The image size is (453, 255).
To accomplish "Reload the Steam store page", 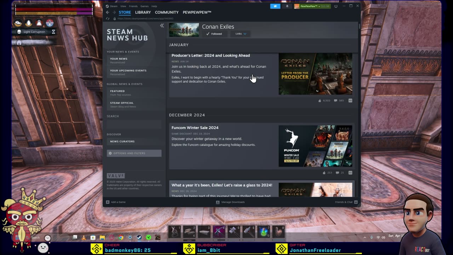I will click(x=108, y=18).
